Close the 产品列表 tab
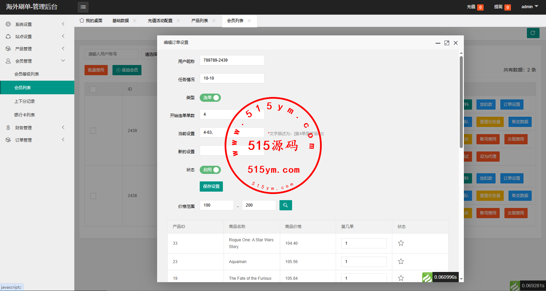Image resolution: width=546 pixels, height=291 pixels. point(214,21)
